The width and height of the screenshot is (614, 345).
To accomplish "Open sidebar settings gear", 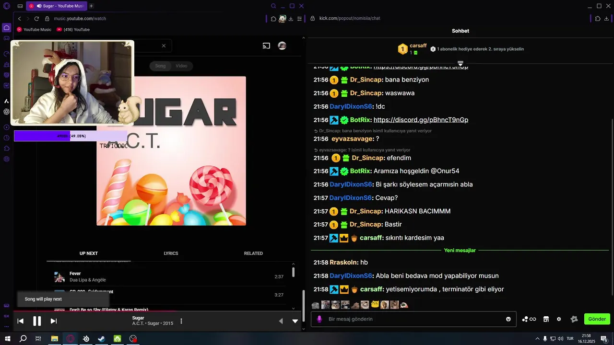I will pyautogui.click(x=6, y=159).
